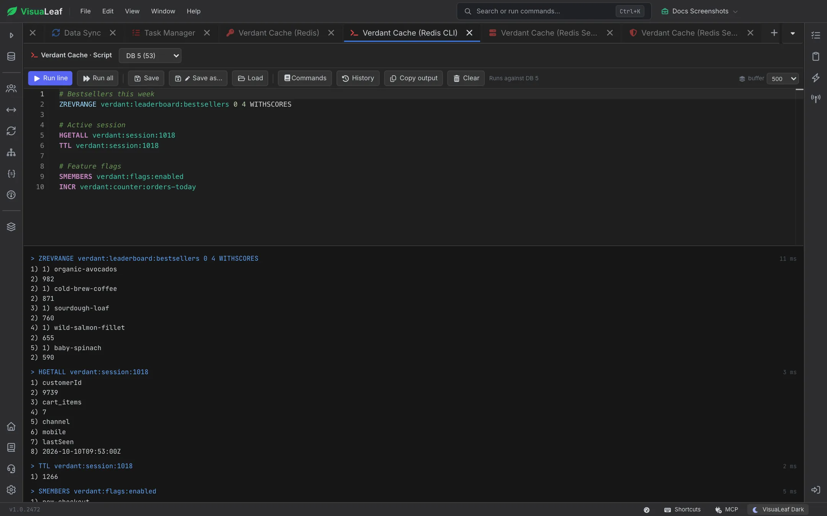The image size is (827, 516).
Task: Click the Save as... button
Action: coord(198,78)
